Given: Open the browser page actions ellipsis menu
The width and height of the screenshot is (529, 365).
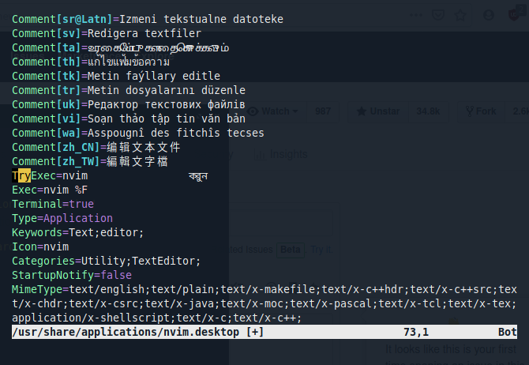Looking at the screenshot, I should 415,15.
